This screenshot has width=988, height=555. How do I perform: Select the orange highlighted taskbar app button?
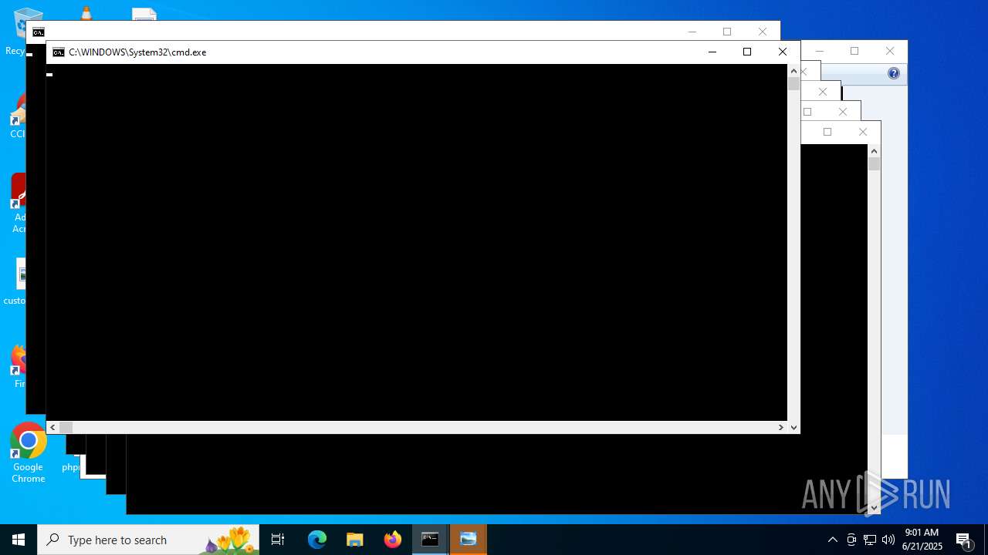(x=468, y=540)
